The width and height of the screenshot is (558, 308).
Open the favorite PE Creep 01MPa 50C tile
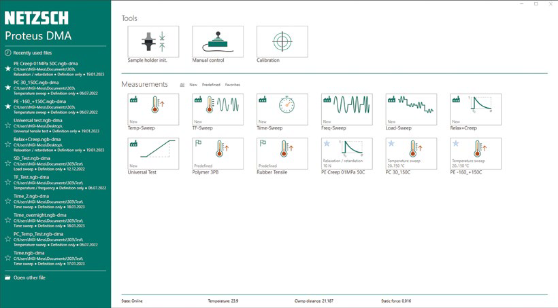point(347,153)
